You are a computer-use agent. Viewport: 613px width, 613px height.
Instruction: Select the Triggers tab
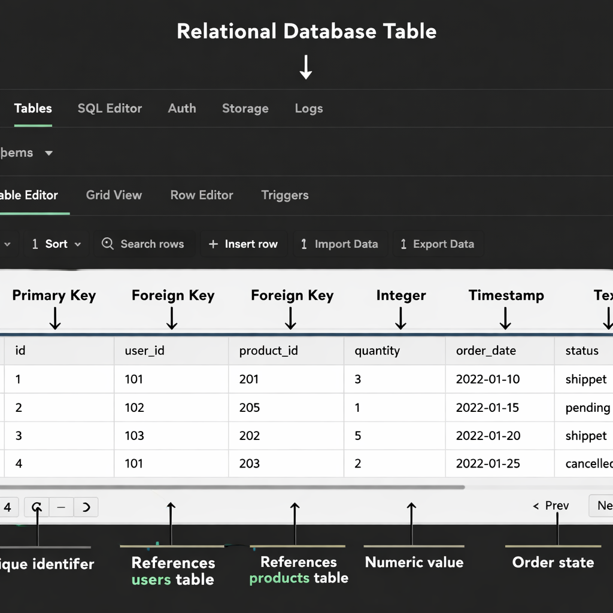[285, 195]
